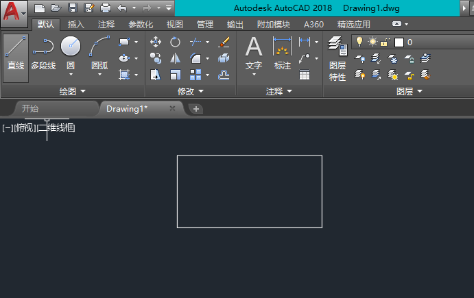
Task: Click the Offset tool icon
Action: click(x=224, y=75)
